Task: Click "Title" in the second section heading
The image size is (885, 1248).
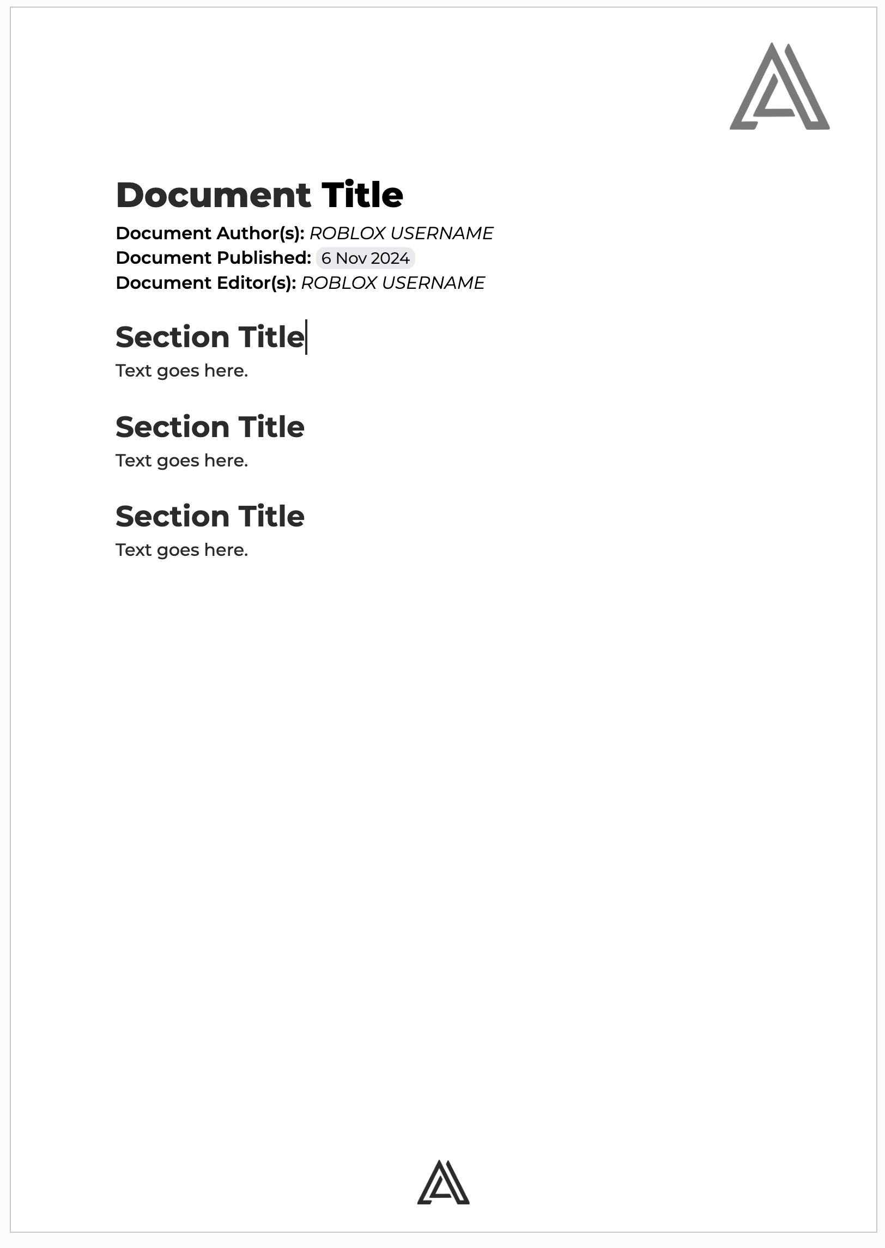Action: [271, 427]
